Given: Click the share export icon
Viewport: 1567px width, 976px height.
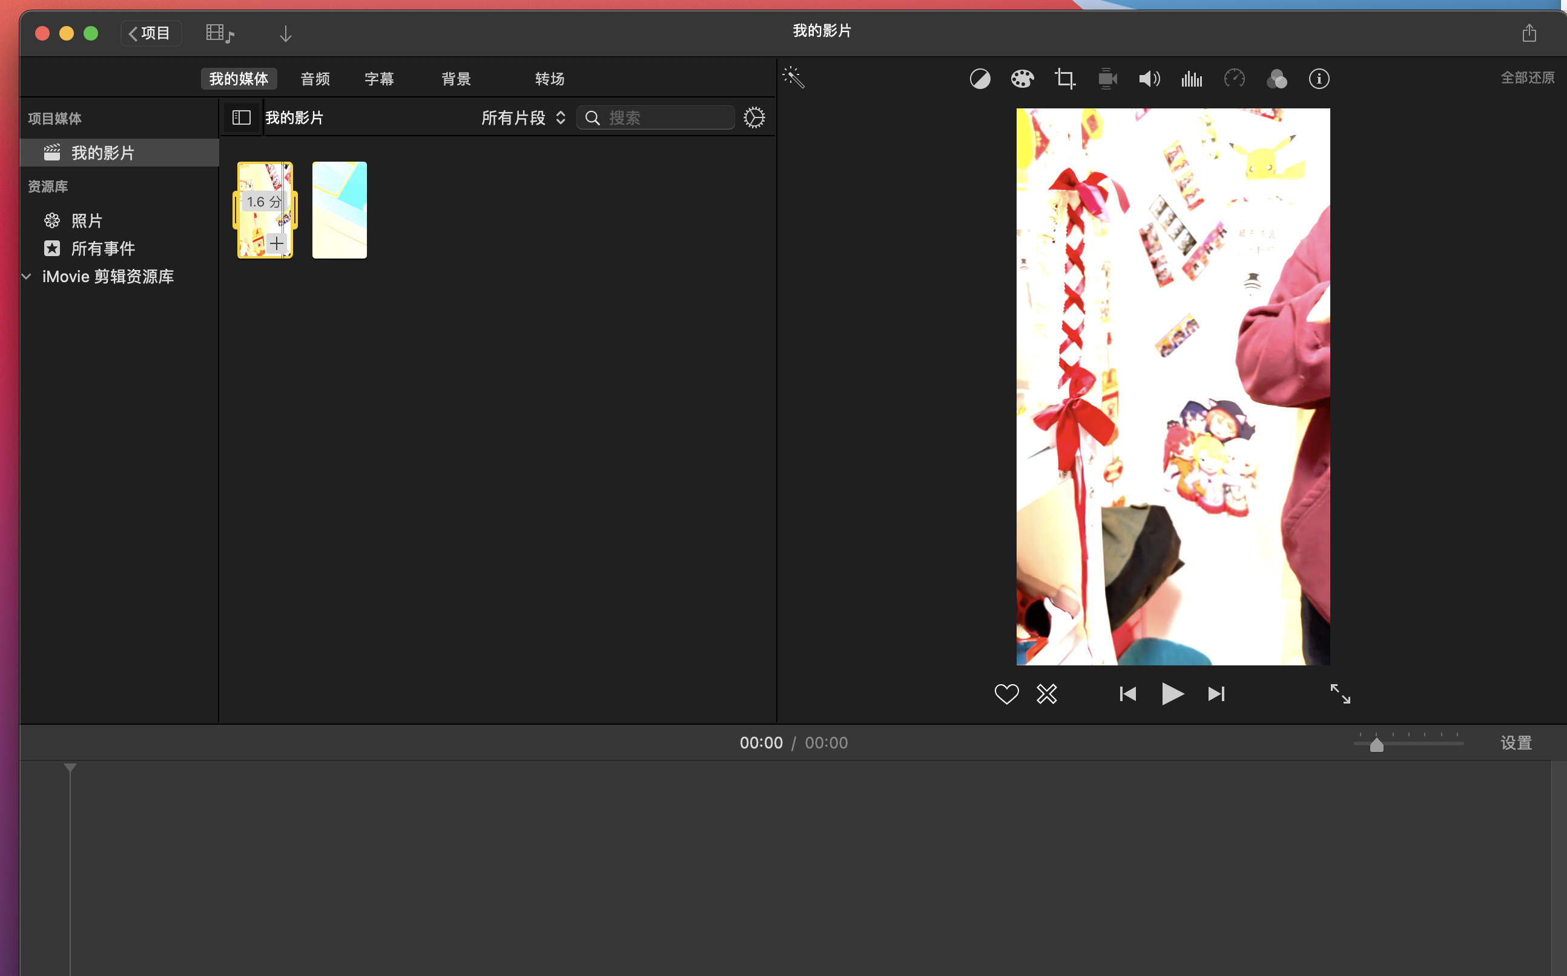Looking at the screenshot, I should pos(1529,32).
